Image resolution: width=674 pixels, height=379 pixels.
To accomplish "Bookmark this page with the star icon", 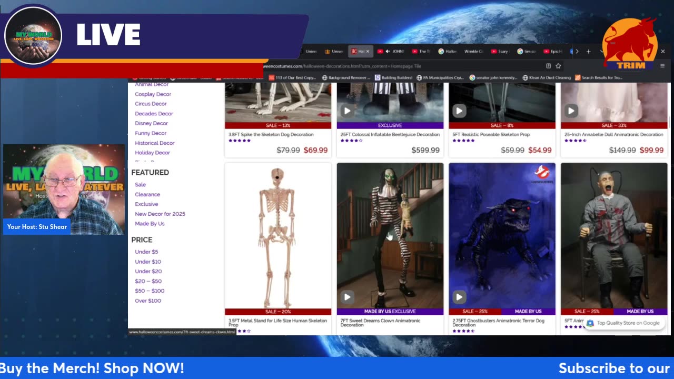I will tap(558, 66).
